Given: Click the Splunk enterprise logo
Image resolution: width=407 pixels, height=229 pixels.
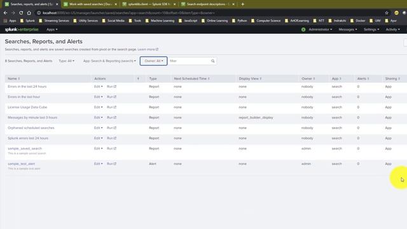Looking at the screenshot, I should 22,29.
